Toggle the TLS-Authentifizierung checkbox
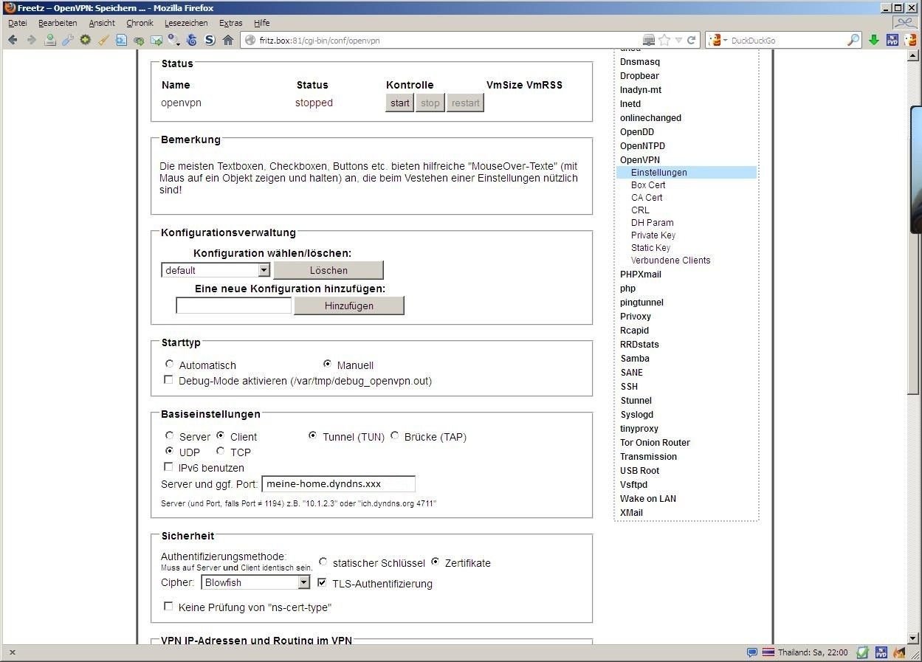922x662 pixels. pos(322,582)
